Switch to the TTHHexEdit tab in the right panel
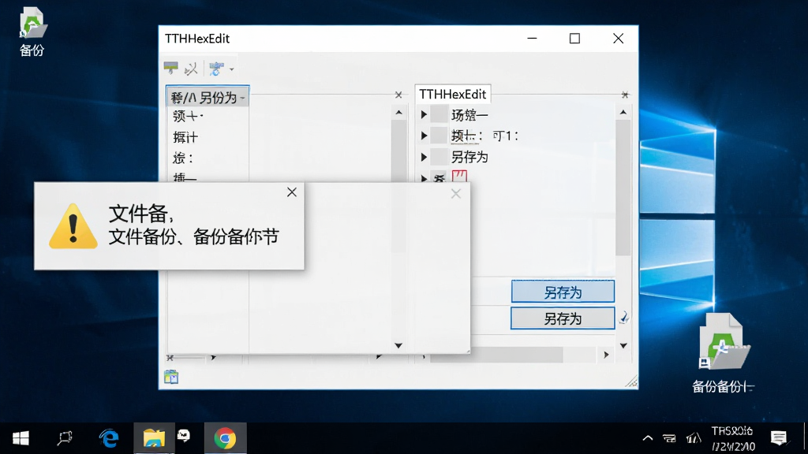Screen dimensions: 808x454 click(x=452, y=95)
